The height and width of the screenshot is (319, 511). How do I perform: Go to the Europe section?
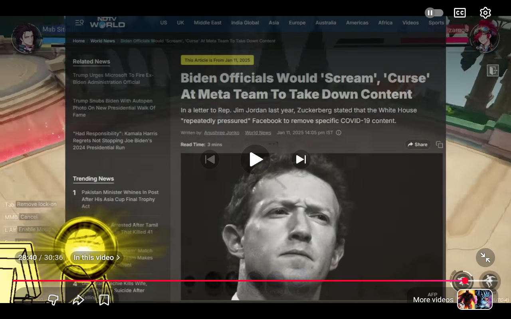point(297,23)
